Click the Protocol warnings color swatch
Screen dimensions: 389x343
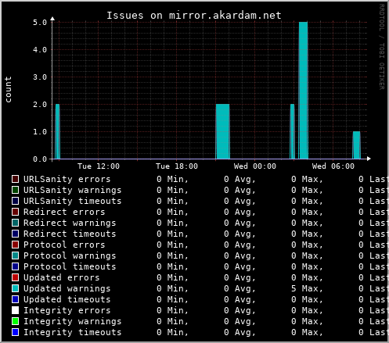(x=15, y=255)
